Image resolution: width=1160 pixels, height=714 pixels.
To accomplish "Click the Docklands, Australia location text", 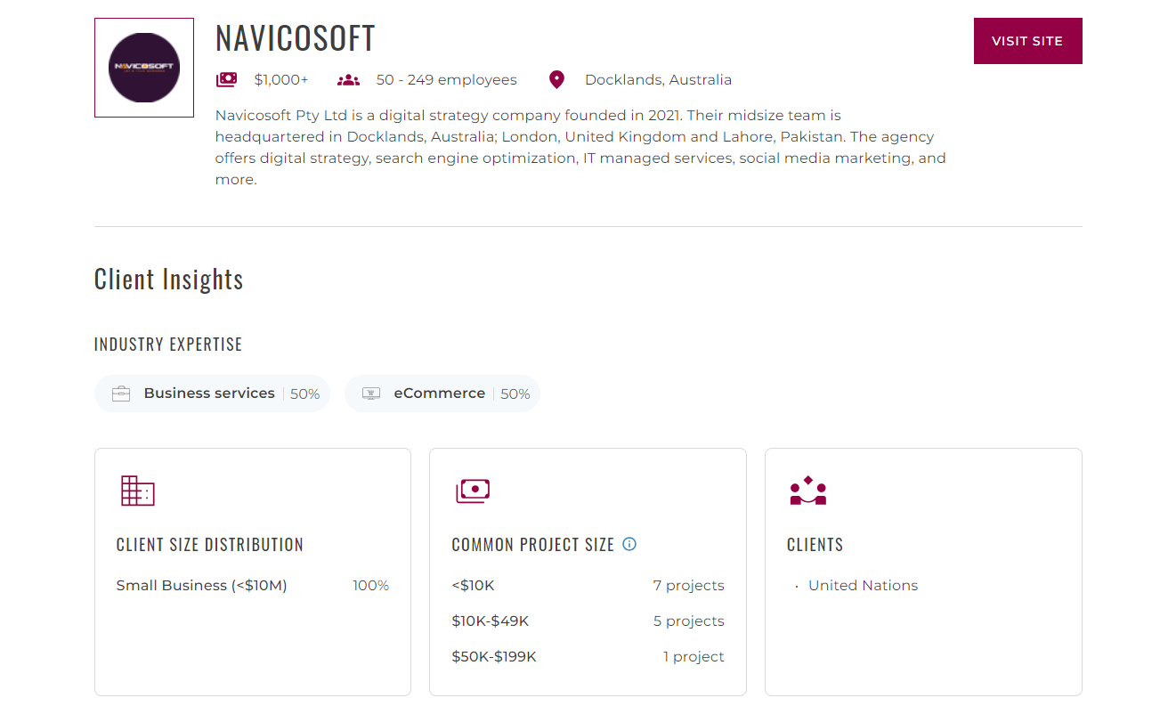I will (658, 80).
